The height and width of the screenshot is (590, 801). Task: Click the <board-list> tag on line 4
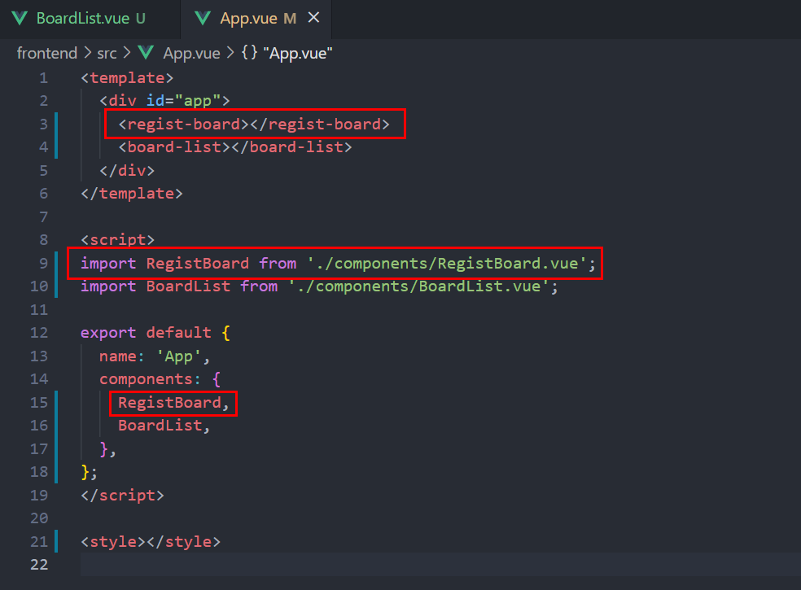175,147
